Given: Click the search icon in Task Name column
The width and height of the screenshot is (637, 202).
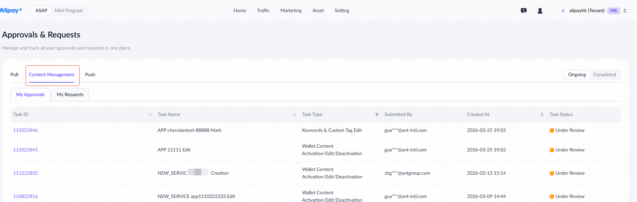Looking at the screenshot, I should point(295,115).
